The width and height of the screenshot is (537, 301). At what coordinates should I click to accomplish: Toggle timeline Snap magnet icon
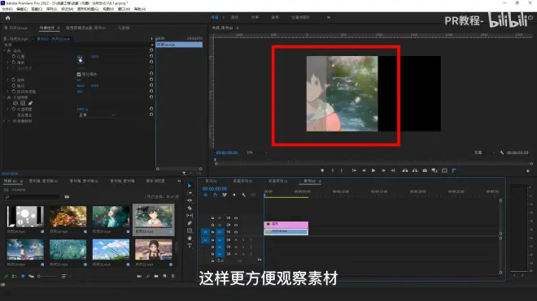(215, 195)
